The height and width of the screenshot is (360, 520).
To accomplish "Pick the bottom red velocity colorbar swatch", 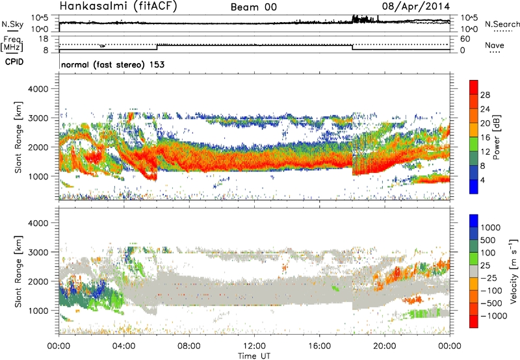I will (474, 322).
